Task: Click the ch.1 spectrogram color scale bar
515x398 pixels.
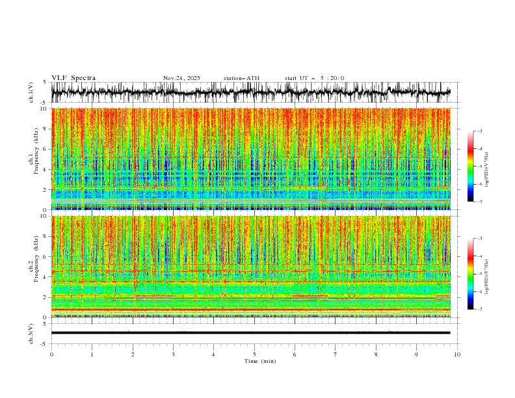Action: point(470,166)
